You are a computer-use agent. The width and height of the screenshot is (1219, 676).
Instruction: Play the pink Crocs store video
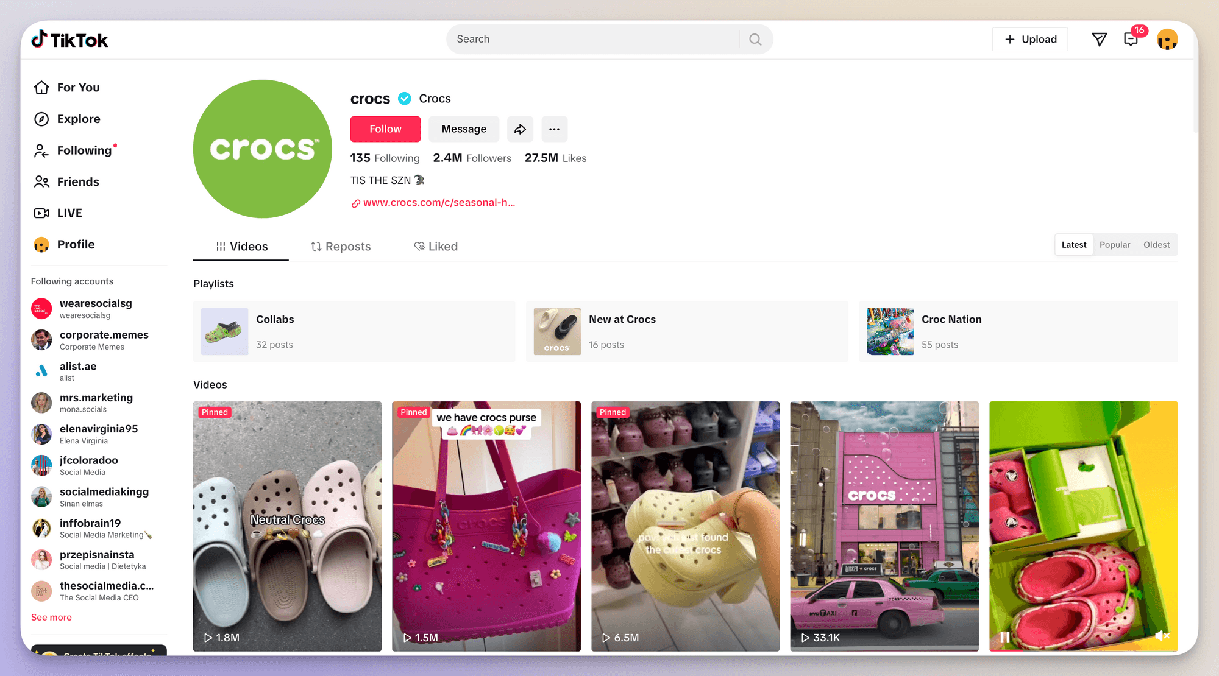pos(884,526)
